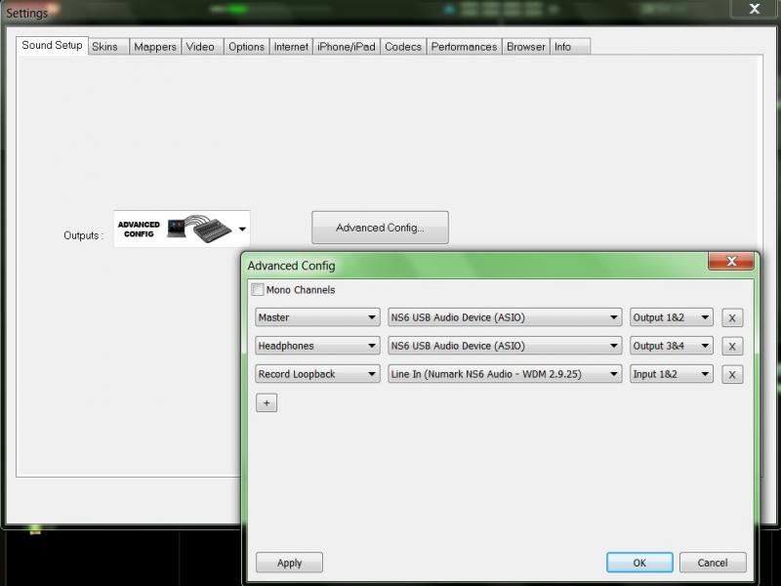Open the Skins tab
The width and height of the screenshot is (781, 586).
[108, 47]
